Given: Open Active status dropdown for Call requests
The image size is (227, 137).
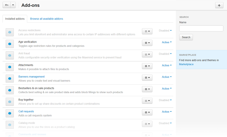Looking at the screenshot, I should (x=167, y=112).
